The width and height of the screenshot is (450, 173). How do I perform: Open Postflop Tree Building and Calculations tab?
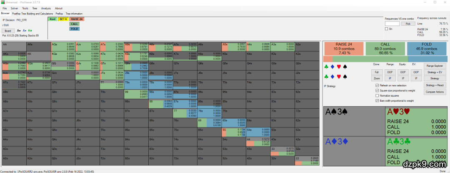(x=32, y=14)
